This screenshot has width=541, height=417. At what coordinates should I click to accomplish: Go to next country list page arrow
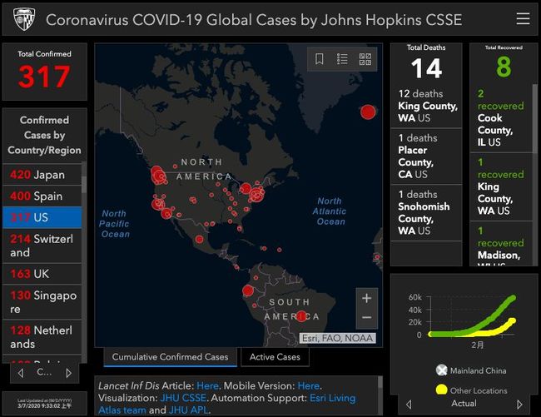[x=68, y=373]
